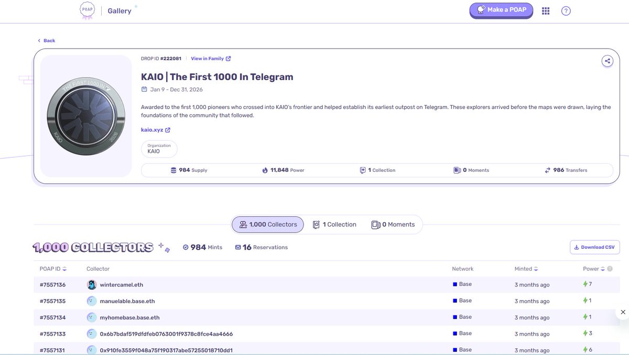Viewport: 629px width, 355px height.
Task: Click the manuelable.base.eth avatar icon
Action: click(x=92, y=301)
